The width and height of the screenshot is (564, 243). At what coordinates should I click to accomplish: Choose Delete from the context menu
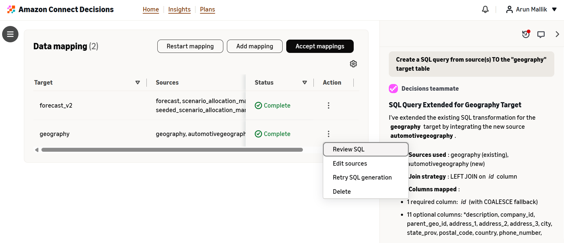[366, 192]
